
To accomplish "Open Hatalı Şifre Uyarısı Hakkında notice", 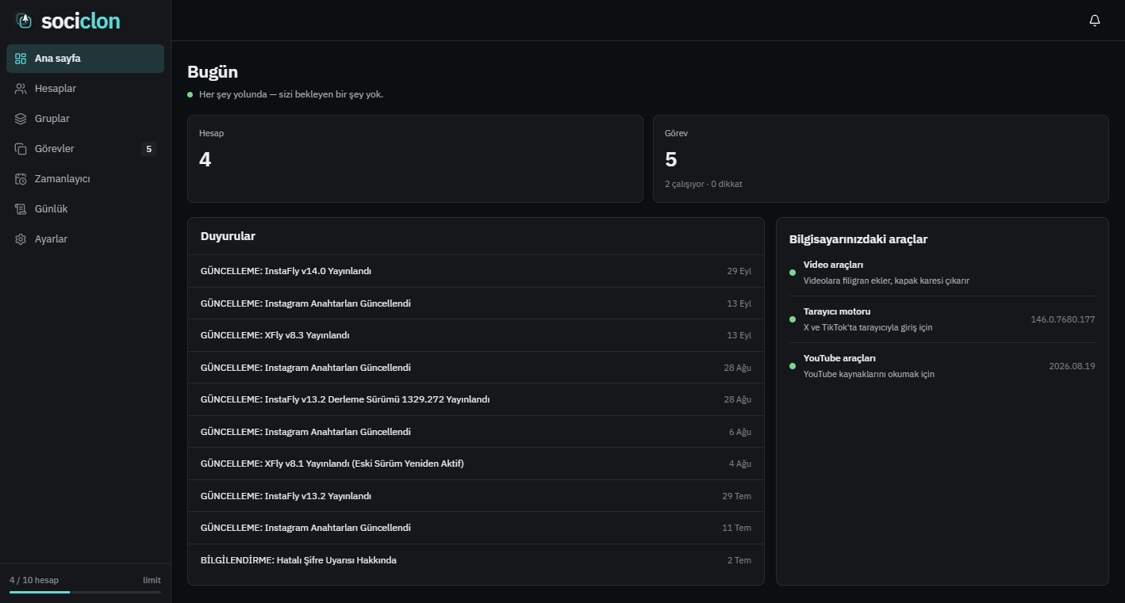I will (476, 560).
